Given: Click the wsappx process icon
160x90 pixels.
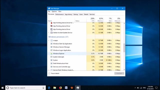Looking at the screenshot, I should 51,40.
